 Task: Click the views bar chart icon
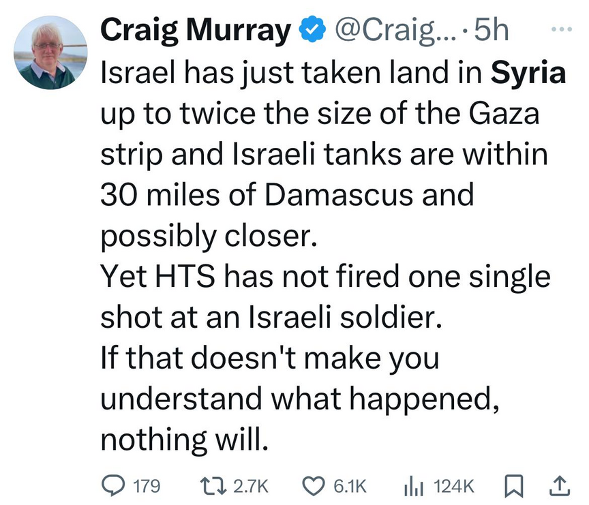416,485
